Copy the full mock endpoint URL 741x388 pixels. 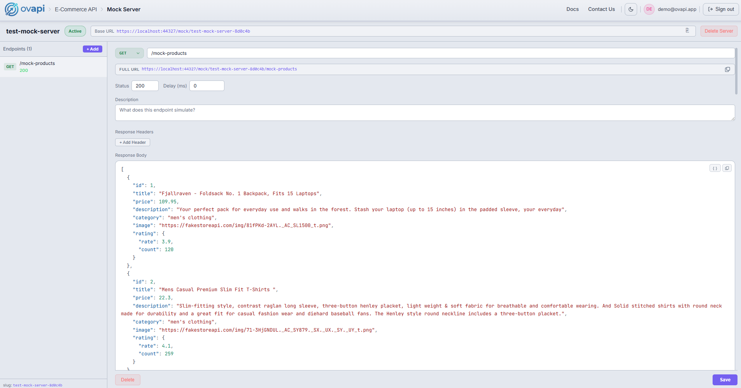727,69
